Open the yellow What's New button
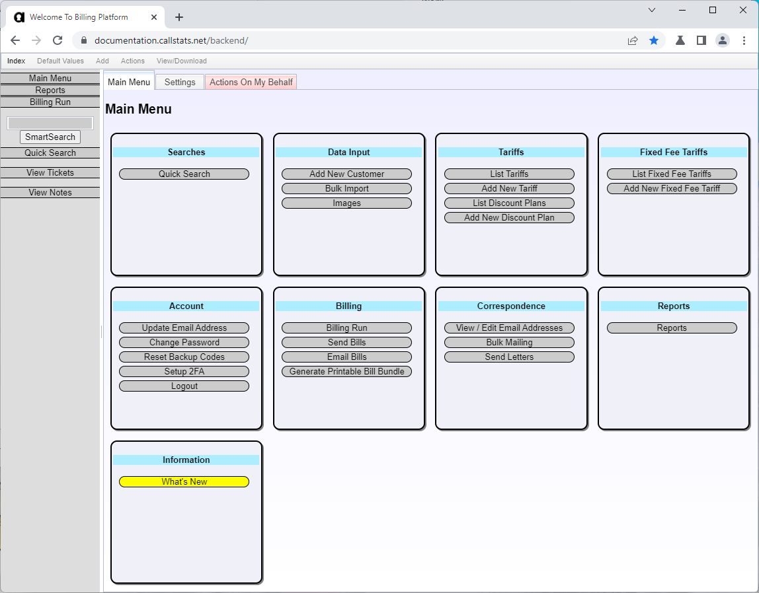This screenshot has height=593, width=759. point(184,482)
